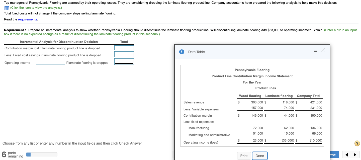Click the 'Data Table' dialog title
This screenshot has height=160, width=361.
point(197,52)
